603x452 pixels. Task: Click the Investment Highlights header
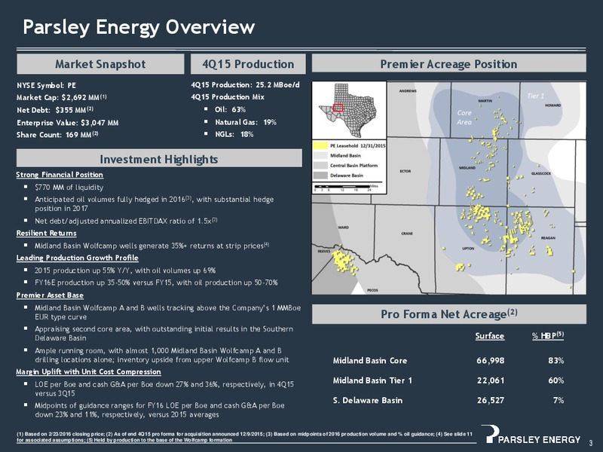(159, 159)
